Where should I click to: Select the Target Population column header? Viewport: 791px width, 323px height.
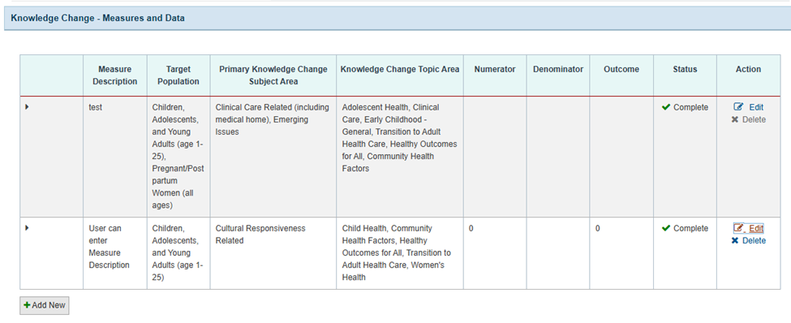[x=178, y=75]
